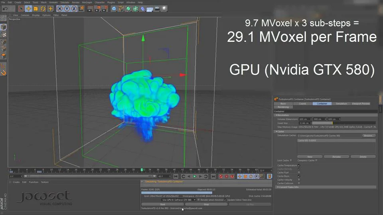The height and width of the screenshot is (215, 383).
Task: Click the timeline playhead at frame 32
Action: [142, 170]
